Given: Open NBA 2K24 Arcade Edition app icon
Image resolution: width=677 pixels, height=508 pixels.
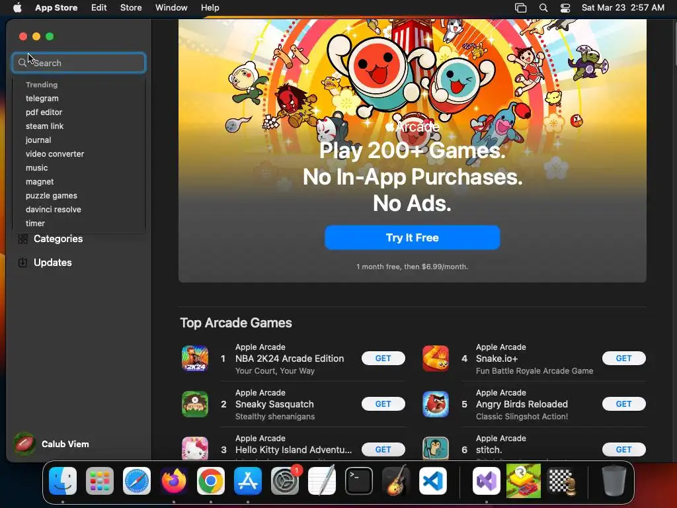Looking at the screenshot, I should [195, 359].
